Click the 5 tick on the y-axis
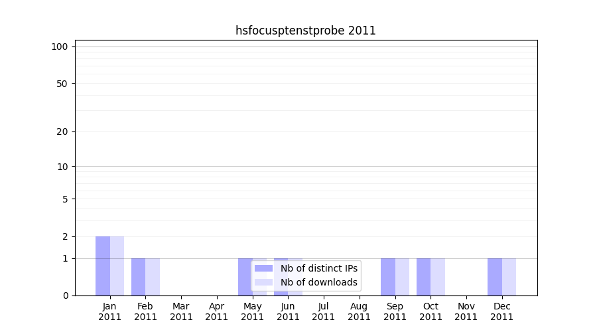The width and height of the screenshot is (597, 332). [x=65, y=199]
